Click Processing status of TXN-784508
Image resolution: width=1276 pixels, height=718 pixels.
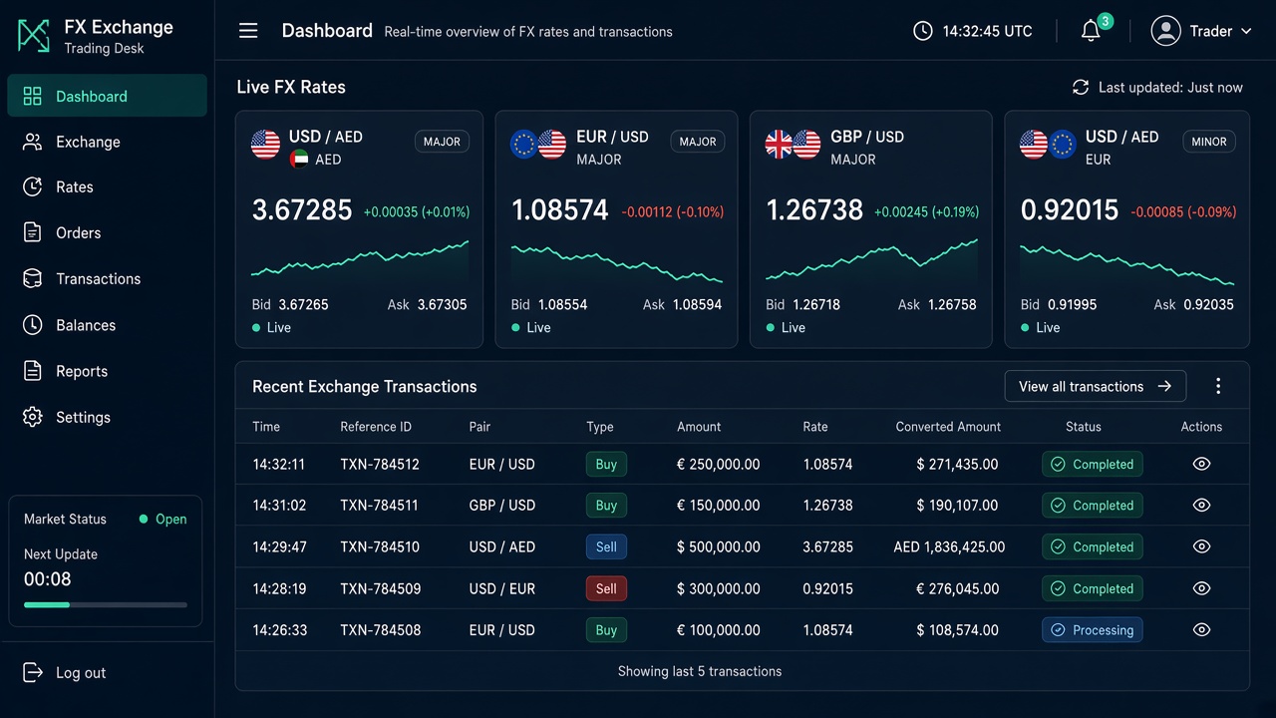pos(1093,630)
